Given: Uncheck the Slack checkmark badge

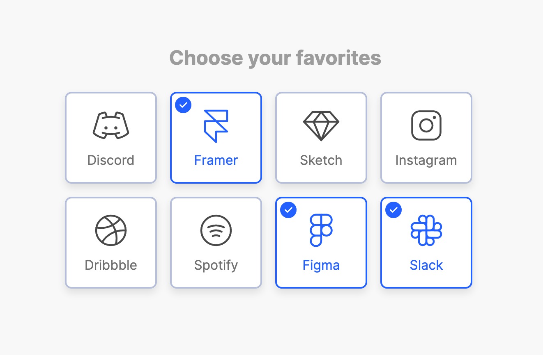Looking at the screenshot, I should click(x=393, y=210).
